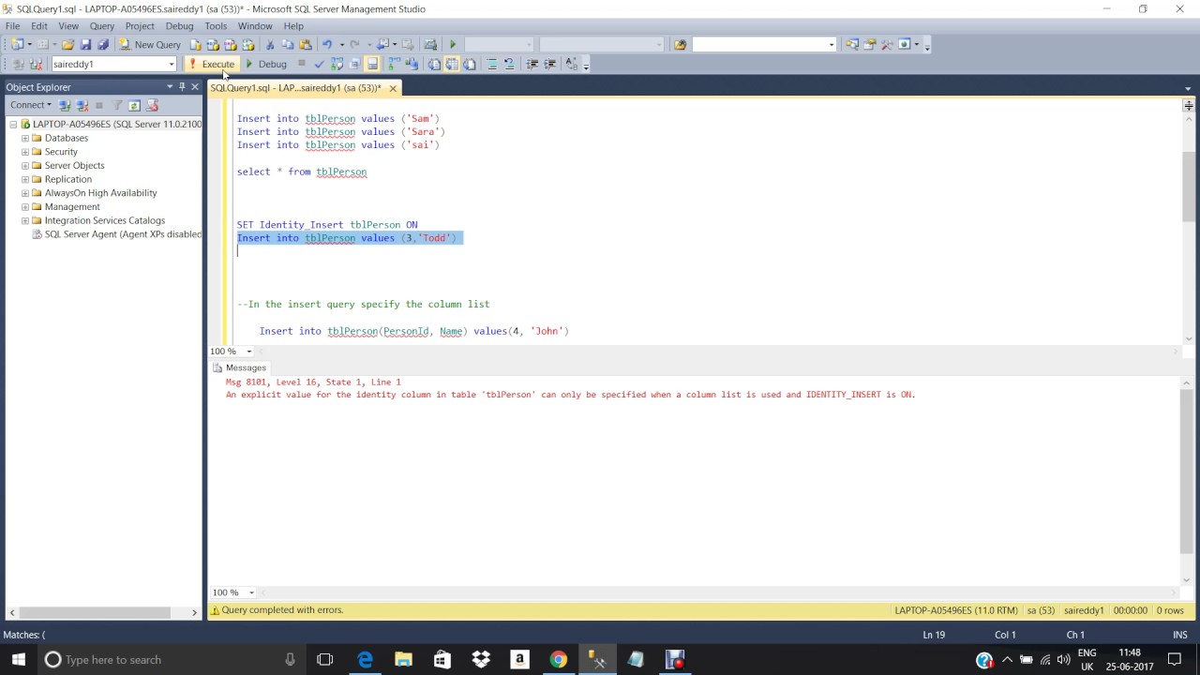Close the Object Explorer panel
The width and height of the screenshot is (1200, 675).
coord(195,86)
